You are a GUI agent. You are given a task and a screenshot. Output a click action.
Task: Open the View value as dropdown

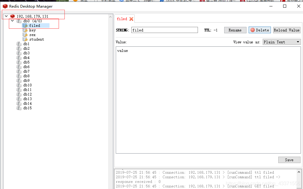tap(282, 42)
